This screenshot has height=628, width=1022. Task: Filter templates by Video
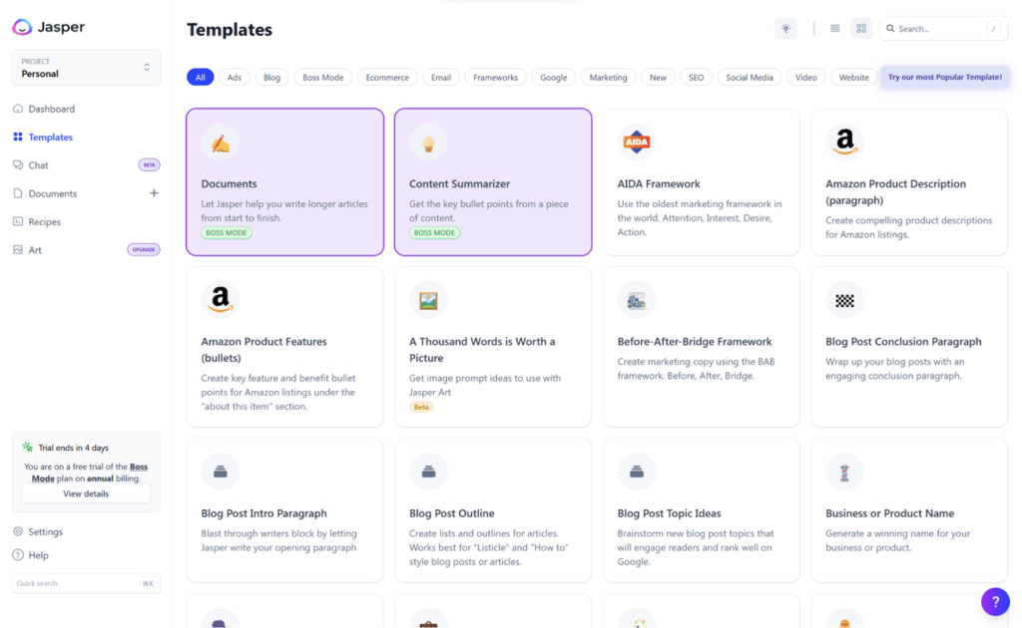pos(805,77)
